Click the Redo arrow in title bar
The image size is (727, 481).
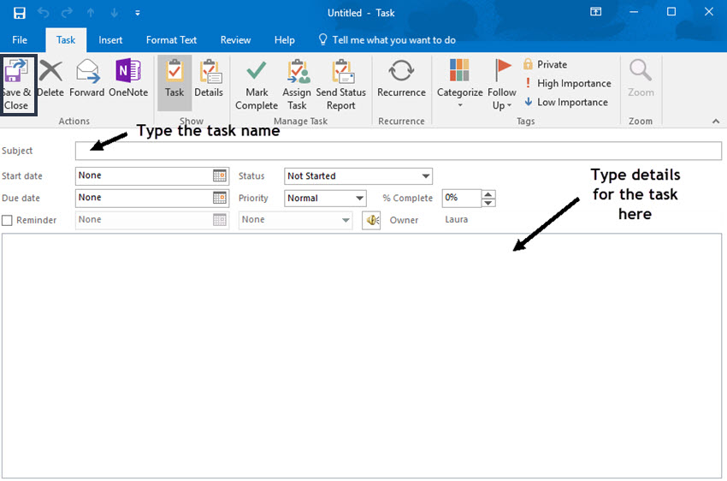(x=68, y=13)
